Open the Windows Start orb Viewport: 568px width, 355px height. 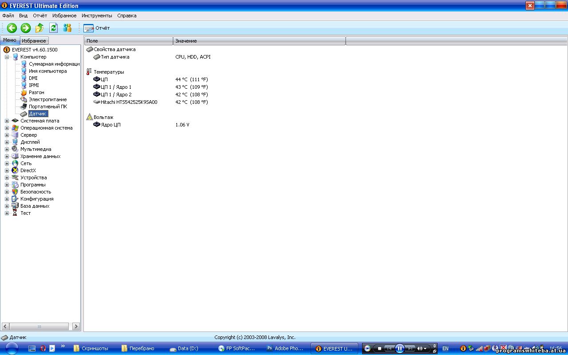click(x=12, y=348)
